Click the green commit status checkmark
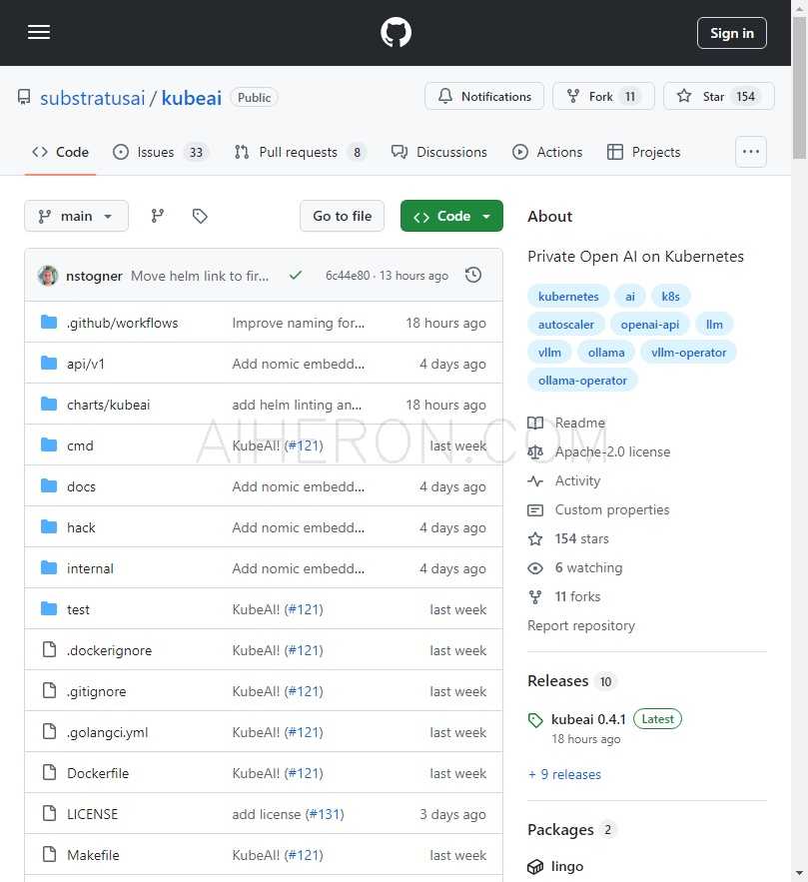The image size is (808, 882). tap(295, 275)
